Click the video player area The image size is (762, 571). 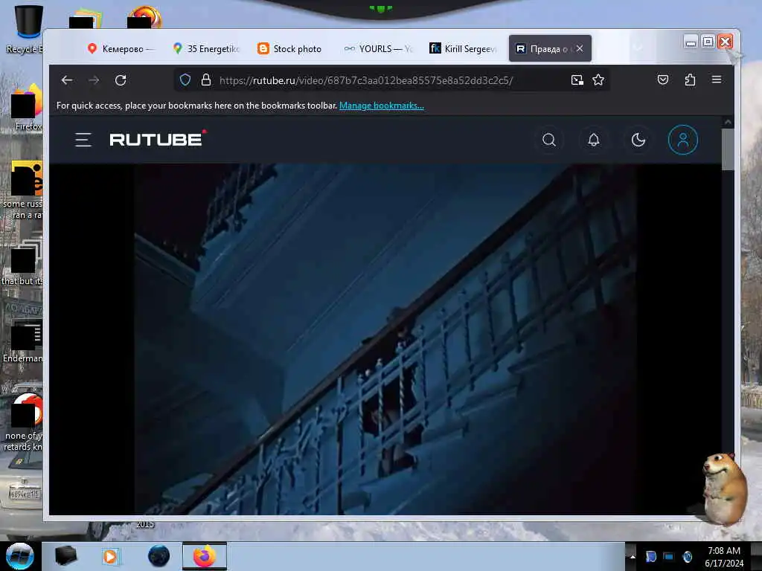pos(385,339)
